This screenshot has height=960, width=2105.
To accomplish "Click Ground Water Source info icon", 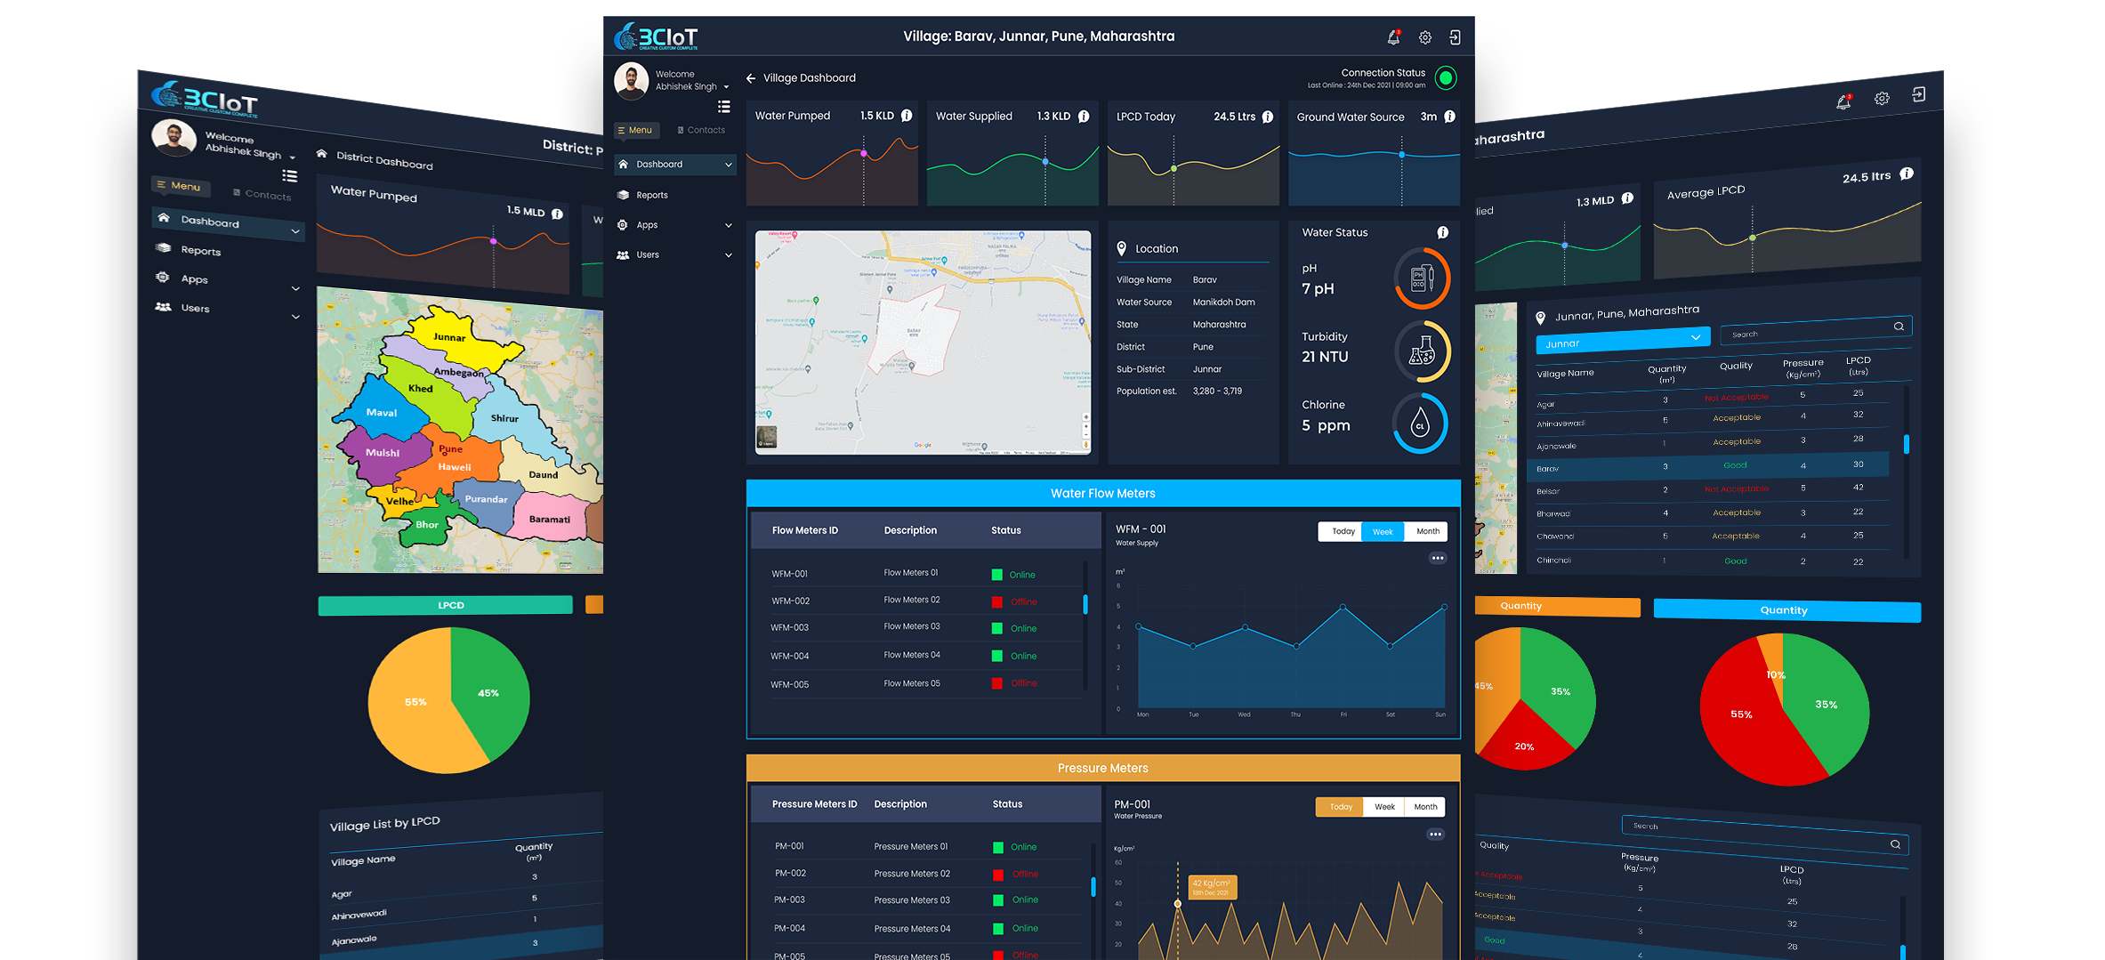I will pyautogui.click(x=1449, y=117).
